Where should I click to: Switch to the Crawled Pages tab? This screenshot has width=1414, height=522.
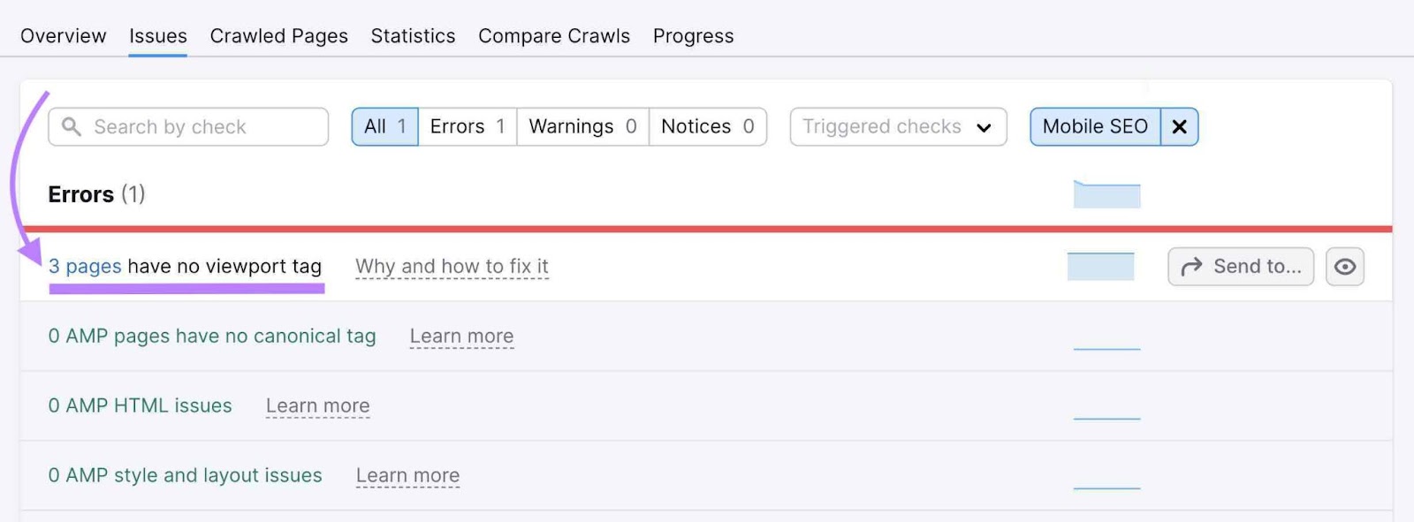(x=278, y=36)
